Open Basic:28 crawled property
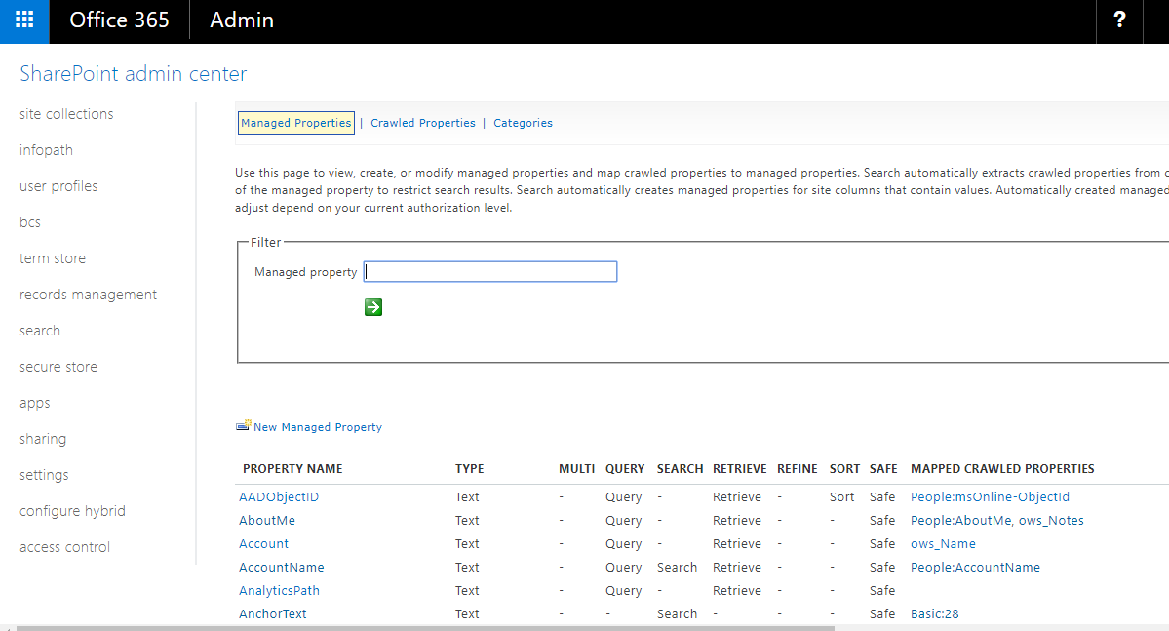1169x631 pixels. 934,613
